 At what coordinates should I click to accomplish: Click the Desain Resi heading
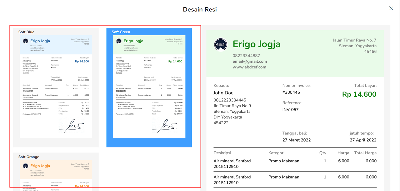tap(200, 9)
